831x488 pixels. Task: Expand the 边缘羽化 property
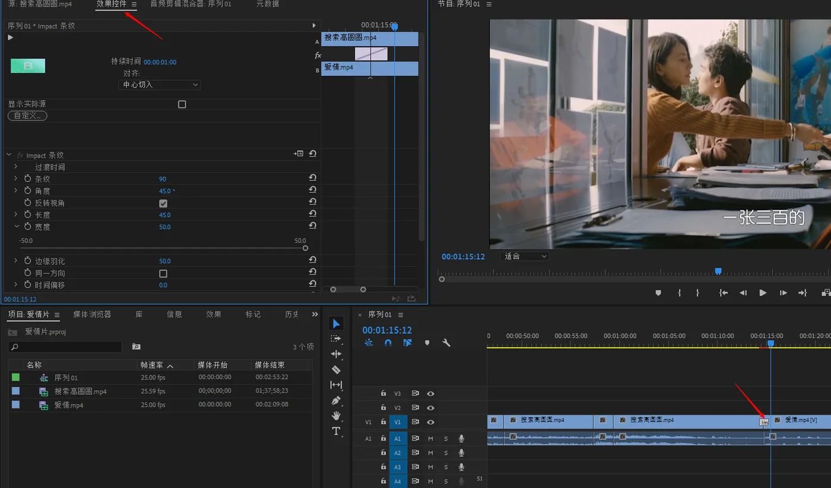click(16, 261)
